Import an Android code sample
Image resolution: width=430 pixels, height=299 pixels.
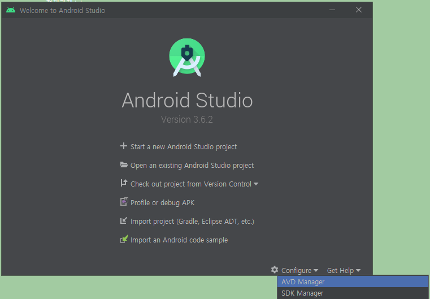tap(179, 240)
